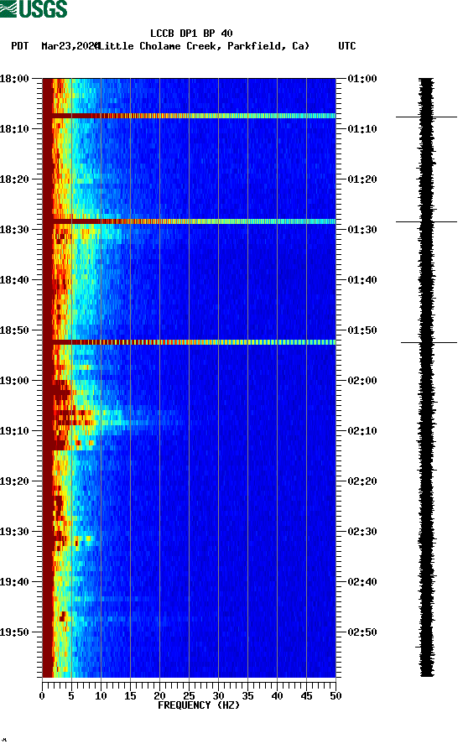
Task: Click the '19:10' PDT time label
Action: pyautogui.click(x=14, y=431)
